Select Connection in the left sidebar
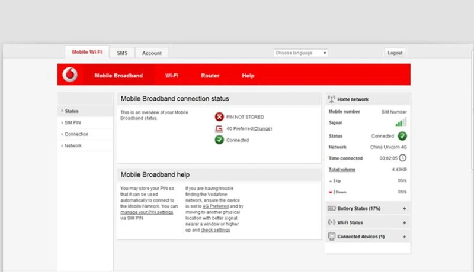Screen dimensions: 474x272 pyautogui.click(x=85, y=134)
